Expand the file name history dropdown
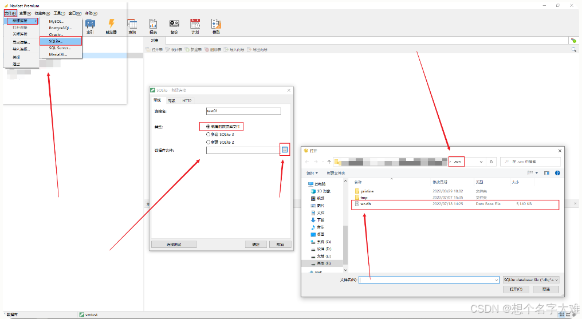582x319 pixels. point(496,280)
